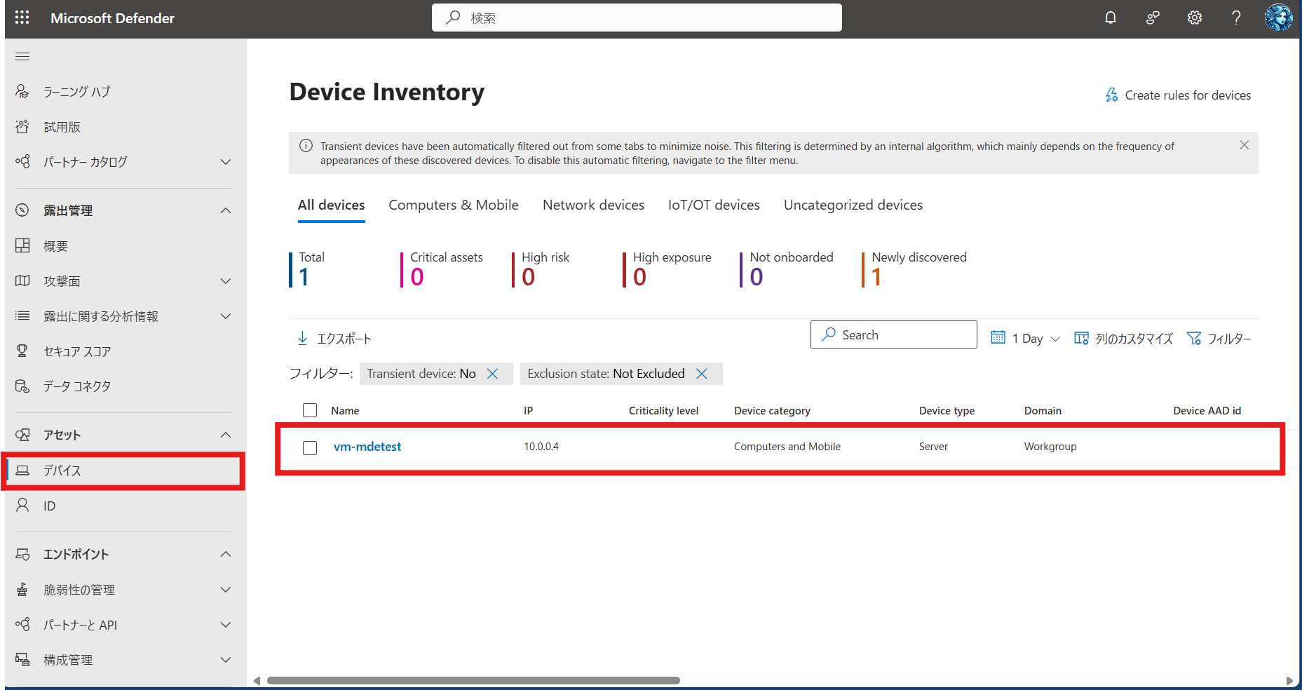Open the customize columns icon
This screenshot has height=690, width=1302.
[x=1081, y=338]
